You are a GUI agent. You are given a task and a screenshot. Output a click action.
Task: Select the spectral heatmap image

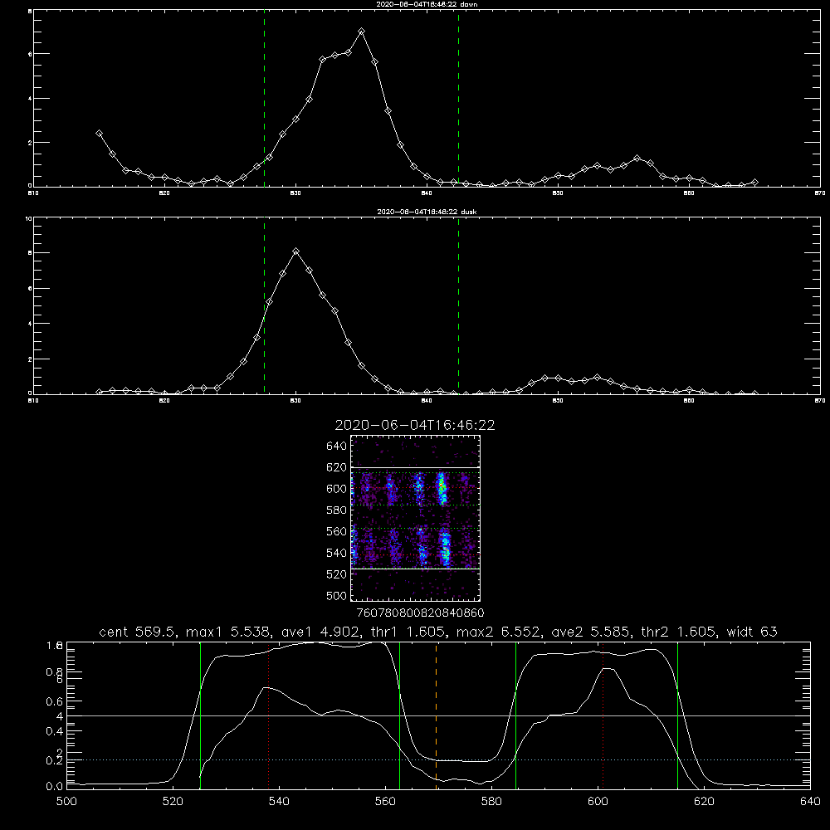coord(416,518)
